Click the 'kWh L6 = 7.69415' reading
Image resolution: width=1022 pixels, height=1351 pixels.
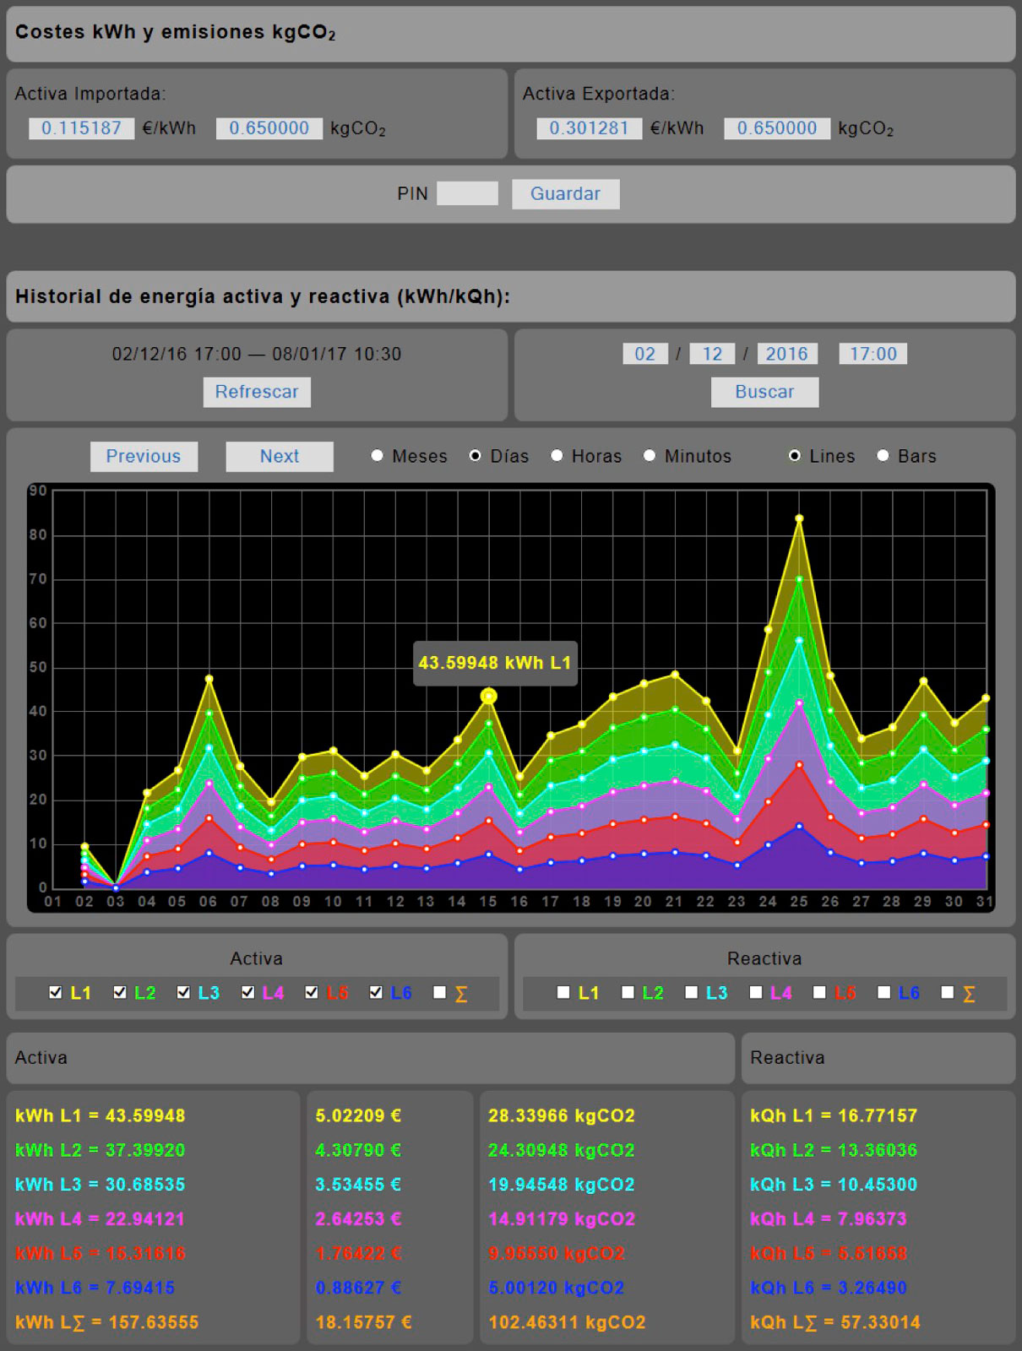95,1288
